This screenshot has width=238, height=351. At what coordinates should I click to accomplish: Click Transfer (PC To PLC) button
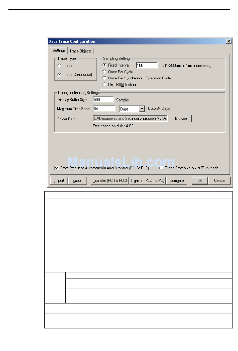pyautogui.click(x=110, y=181)
